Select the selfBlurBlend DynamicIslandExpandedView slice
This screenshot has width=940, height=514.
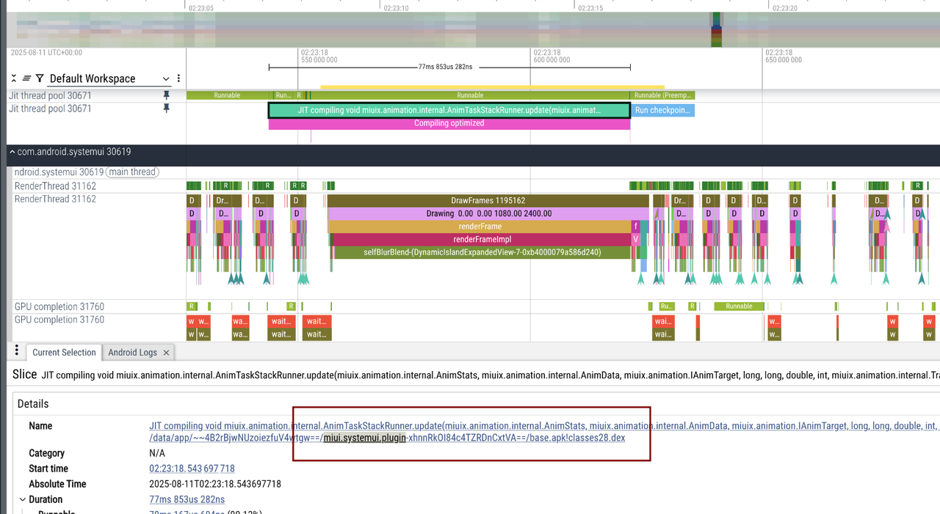click(x=482, y=252)
